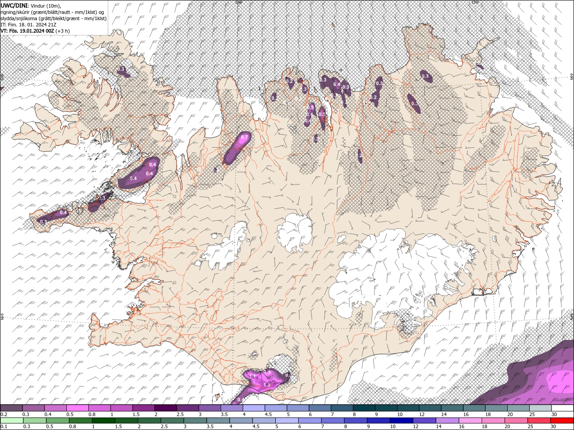The height and width of the screenshot is (430, 574).
Task: Click the 'rigning/skúrir' legend description line
Action: [x=52, y=12]
